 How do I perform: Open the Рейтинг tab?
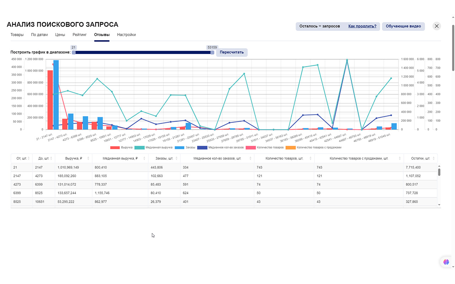[80, 35]
